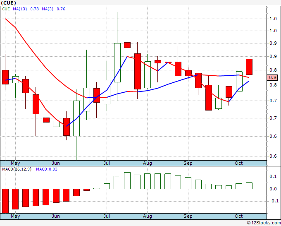Click Jun on the price chart time axis
Image resolution: width=281 pixels, height=226 pixels.
(x=56, y=163)
